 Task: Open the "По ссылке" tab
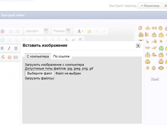coord(61,56)
